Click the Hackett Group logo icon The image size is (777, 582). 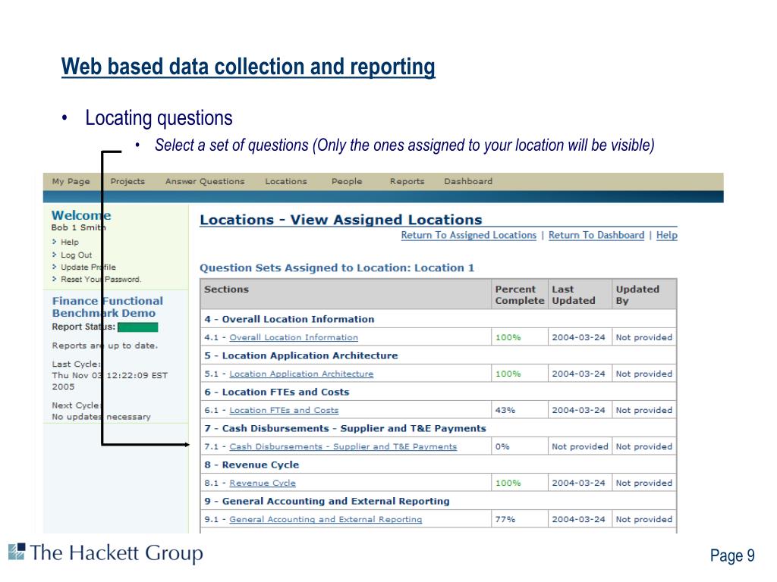coord(17,552)
